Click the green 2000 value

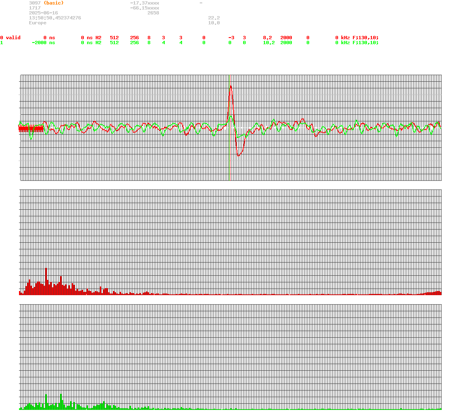pyautogui.click(x=286, y=43)
